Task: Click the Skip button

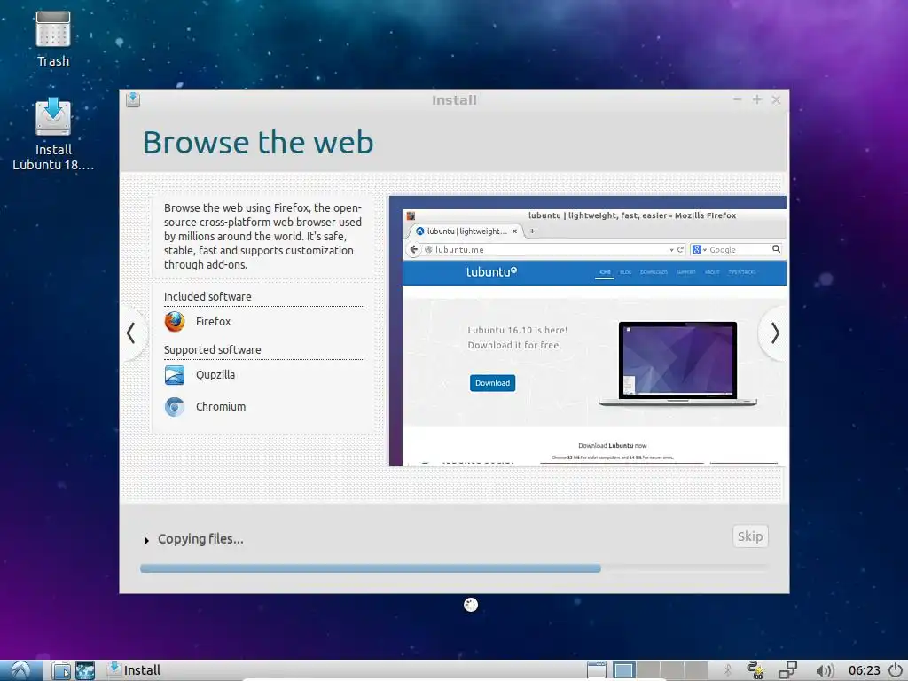Action: click(750, 536)
